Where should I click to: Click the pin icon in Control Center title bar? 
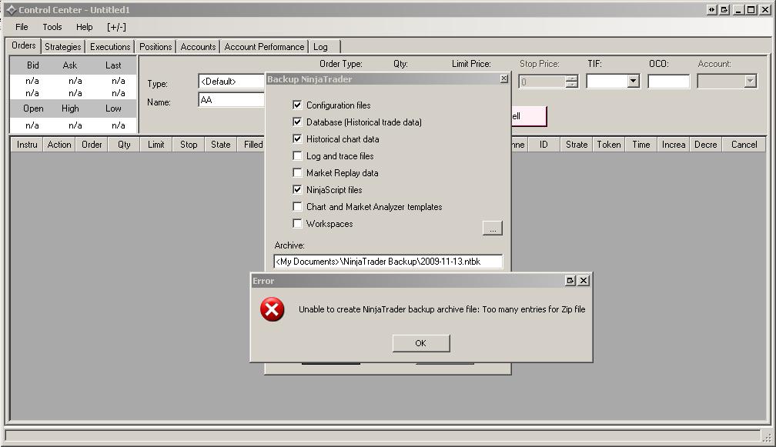(x=711, y=10)
